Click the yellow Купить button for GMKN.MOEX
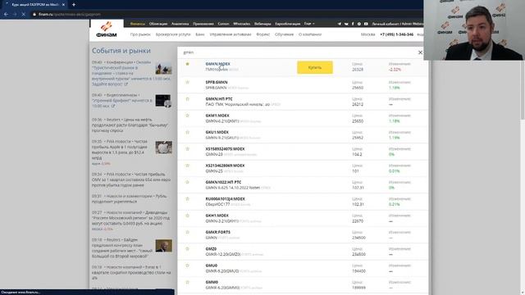The width and height of the screenshot is (525, 295). 315,67
